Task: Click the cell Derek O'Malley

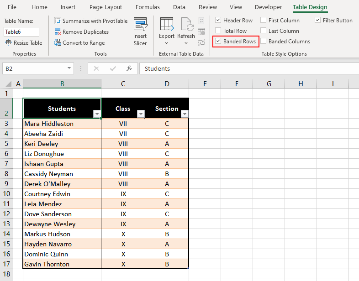Action: [x=62, y=184]
